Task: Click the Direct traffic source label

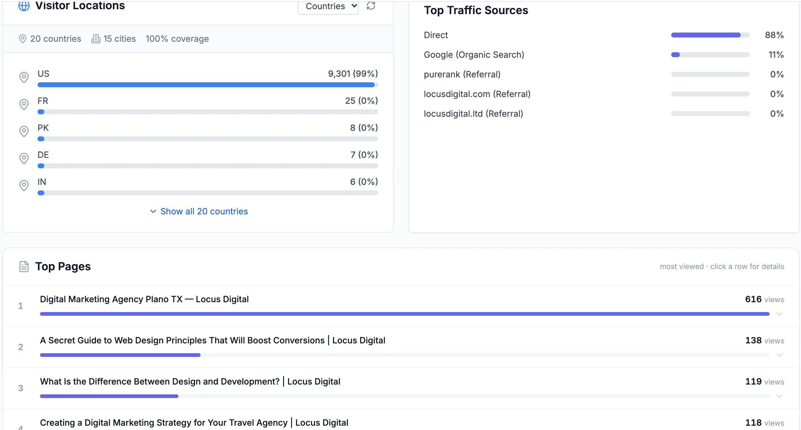Action: point(436,35)
